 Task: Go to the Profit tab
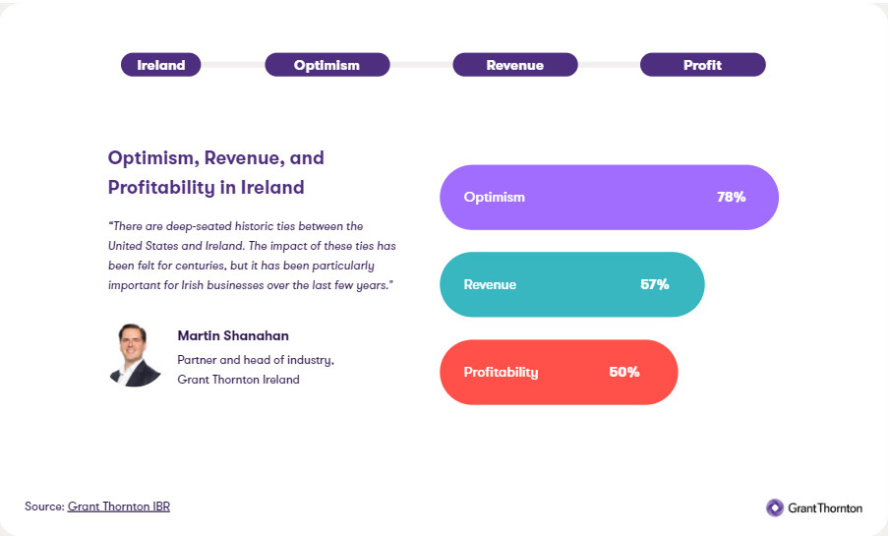702,65
